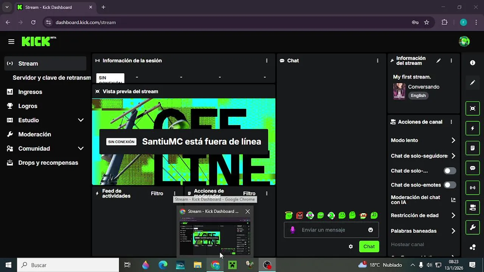Click the password key icon in address bar
The width and height of the screenshot is (484, 272).
tap(415, 22)
